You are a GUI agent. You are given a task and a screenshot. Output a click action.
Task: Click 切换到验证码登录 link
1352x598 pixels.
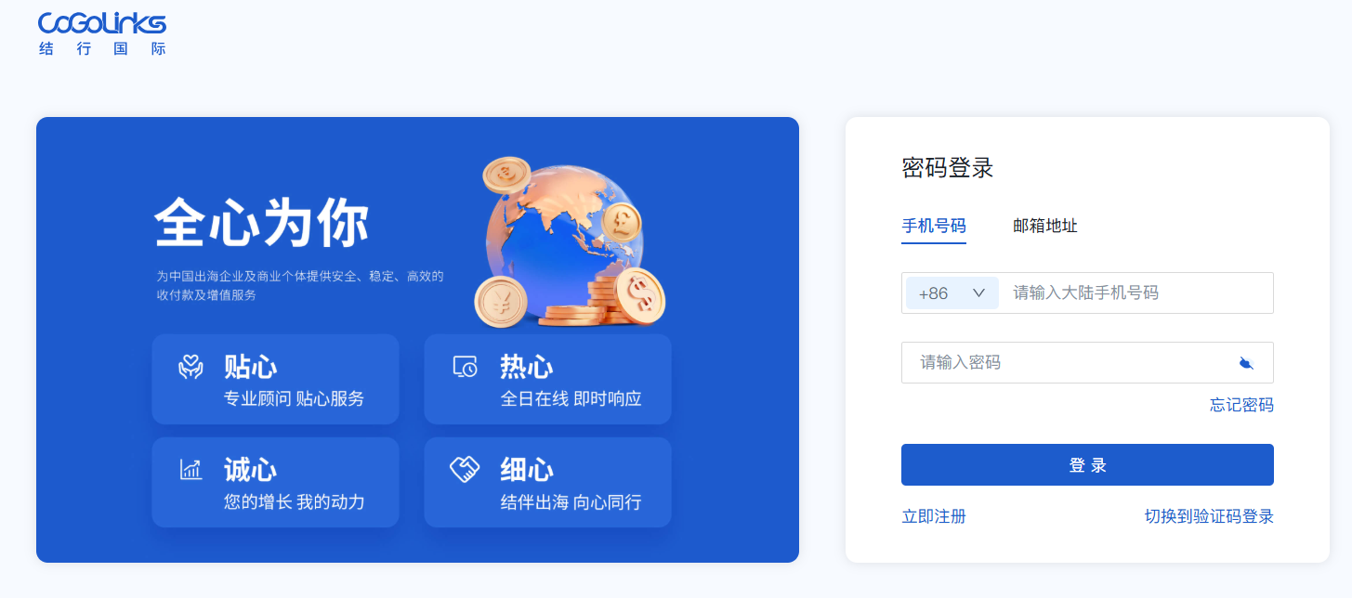(1209, 516)
